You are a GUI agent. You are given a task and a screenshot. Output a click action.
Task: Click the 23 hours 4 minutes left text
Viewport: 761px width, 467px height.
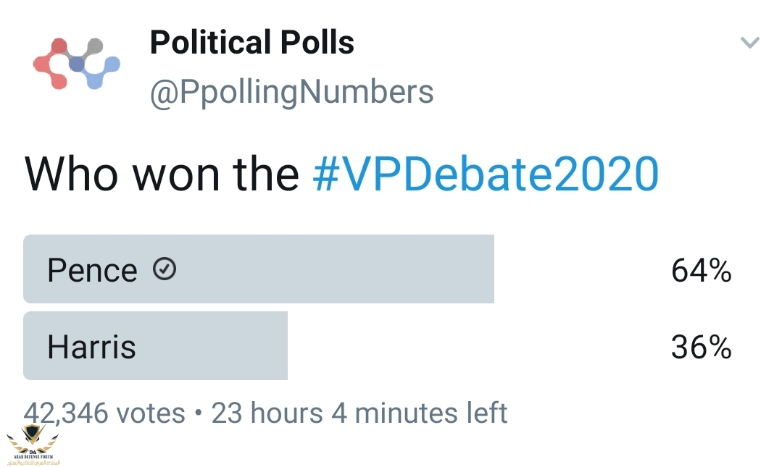click(x=359, y=413)
